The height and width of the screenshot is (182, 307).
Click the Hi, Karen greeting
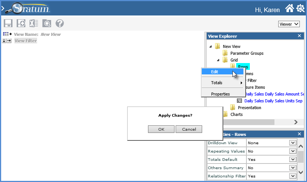coord(267,10)
